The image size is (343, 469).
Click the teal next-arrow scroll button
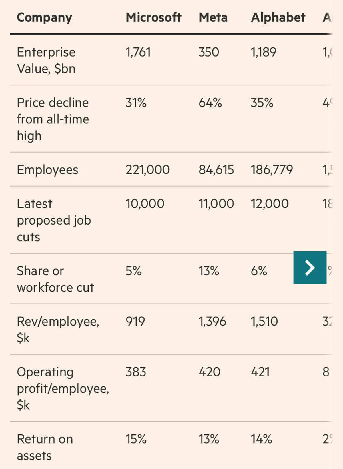(x=310, y=268)
